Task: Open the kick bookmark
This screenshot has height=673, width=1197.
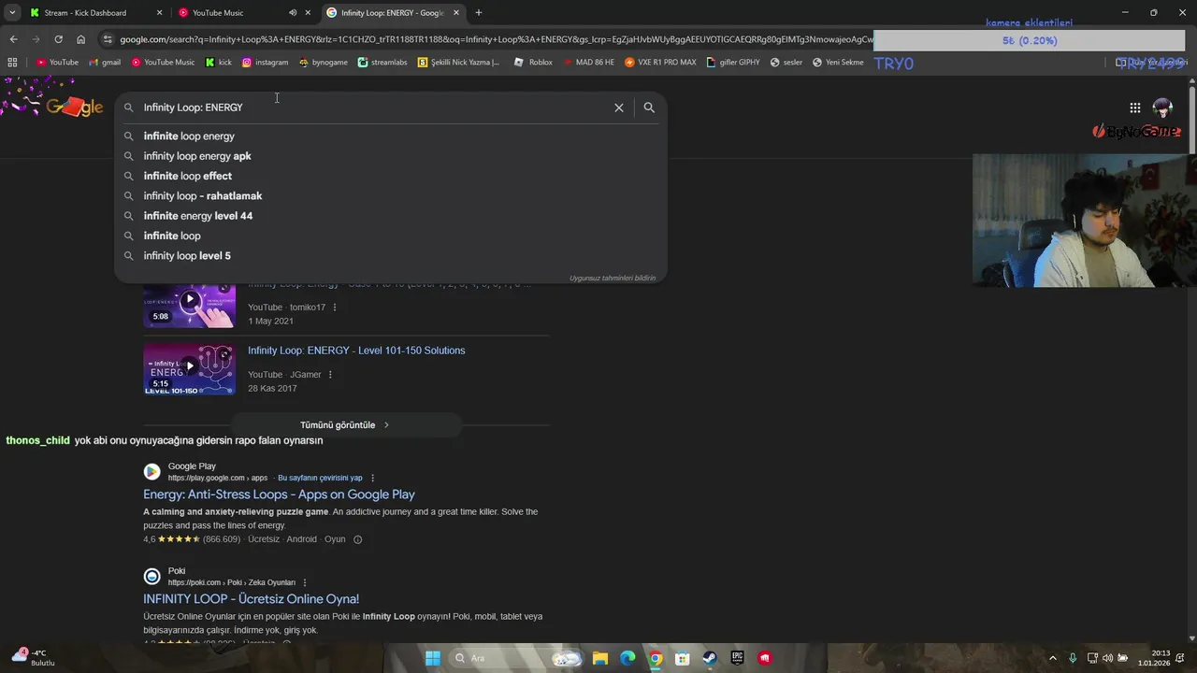Action: [x=219, y=63]
